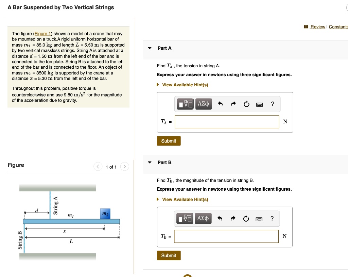This screenshot has width=348, height=277.
Task: Open Greek symbols palette in Part B
Action: tap(203, 219)
